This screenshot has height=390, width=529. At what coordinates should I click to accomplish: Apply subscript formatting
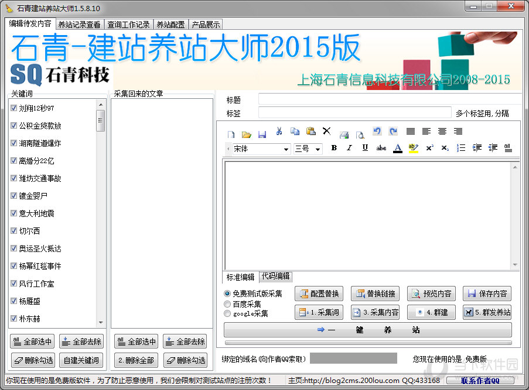(x=445, y=147)
